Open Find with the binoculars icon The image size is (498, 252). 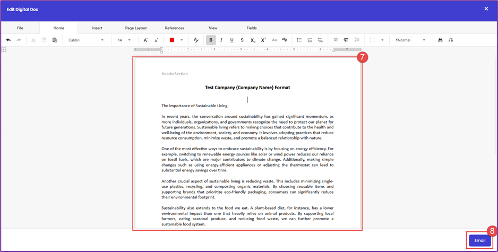[x=440, y=40]
